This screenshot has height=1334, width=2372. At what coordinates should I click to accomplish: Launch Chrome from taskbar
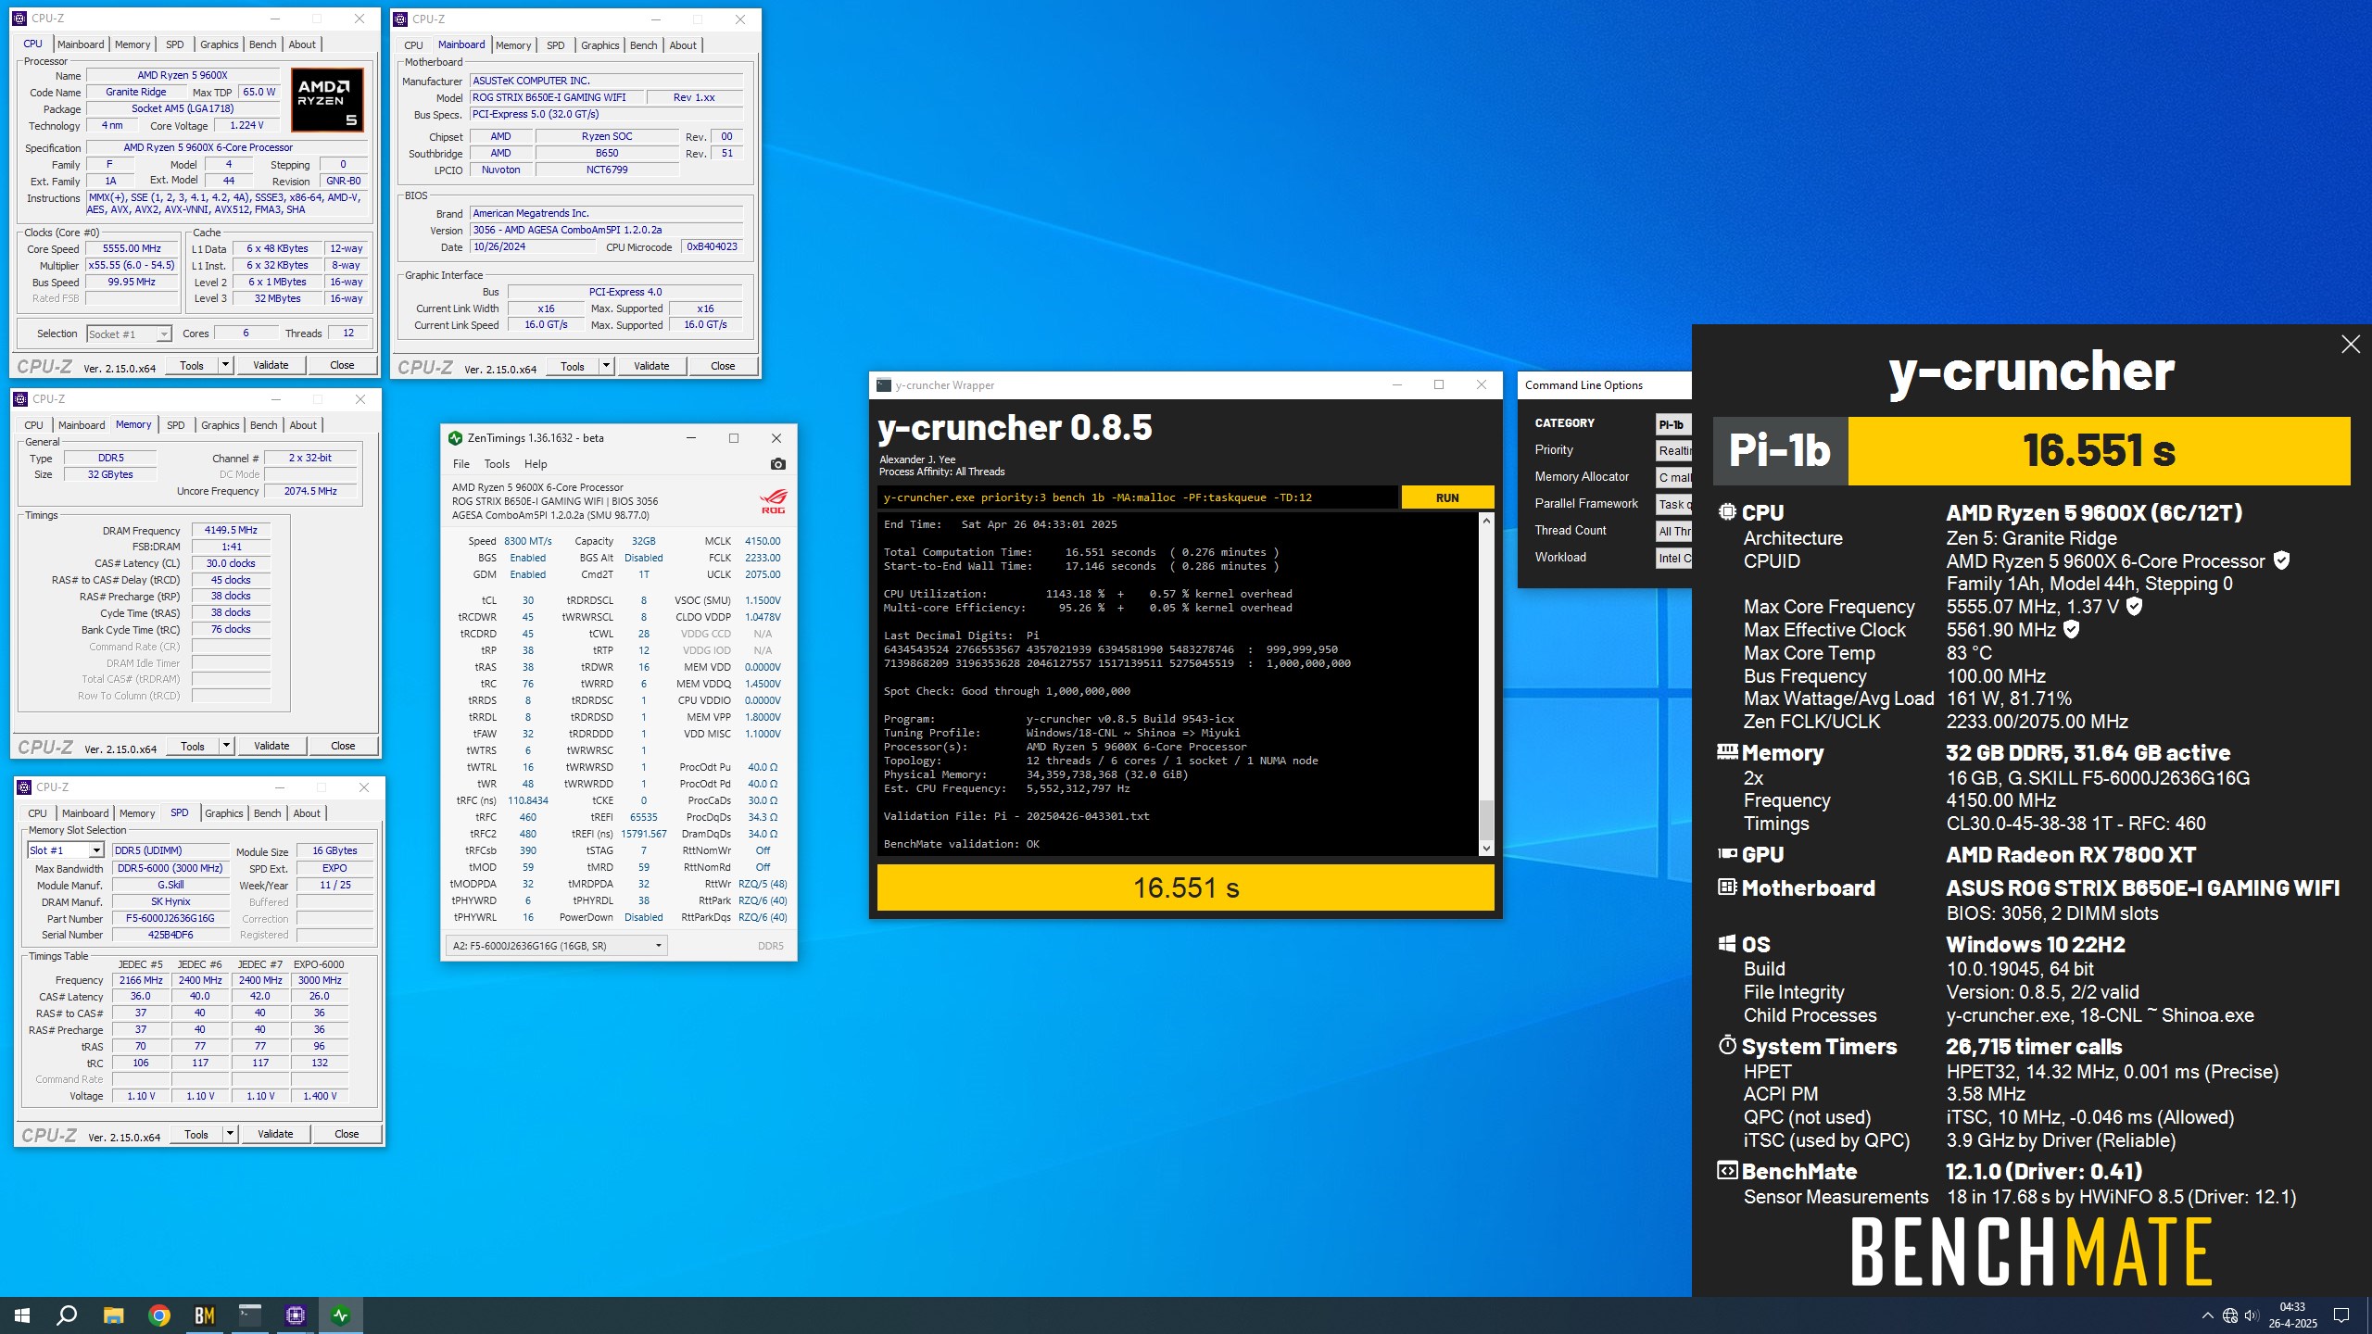pyautogui.click(x=159, y=1315)
